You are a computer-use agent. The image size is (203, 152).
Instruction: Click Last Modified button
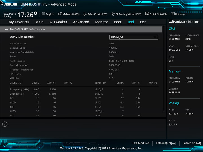(141, 143)
